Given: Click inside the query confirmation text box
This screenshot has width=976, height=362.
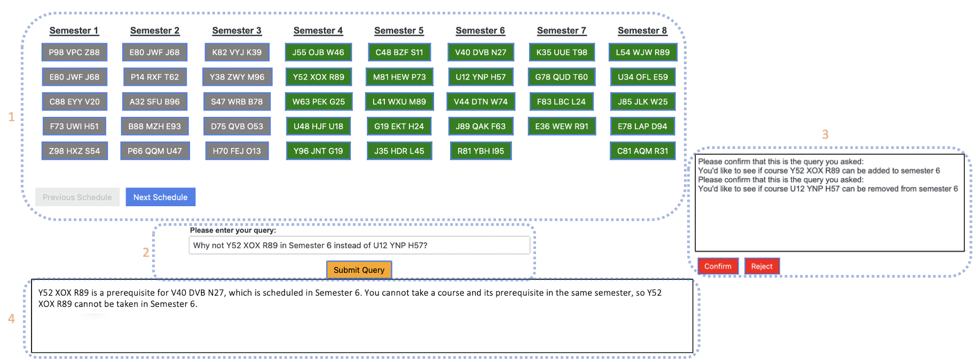Looking at the screenshot, I should [829, 203].
